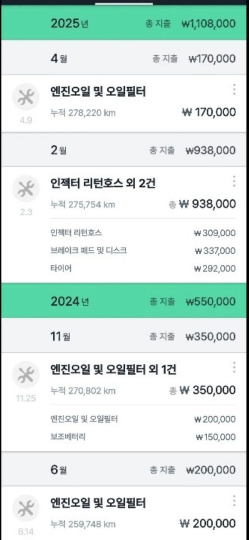The height and width of the screenshot is (540, 249).
Task: Tap the drag handle bar at the top
Action: pos(124,3)
